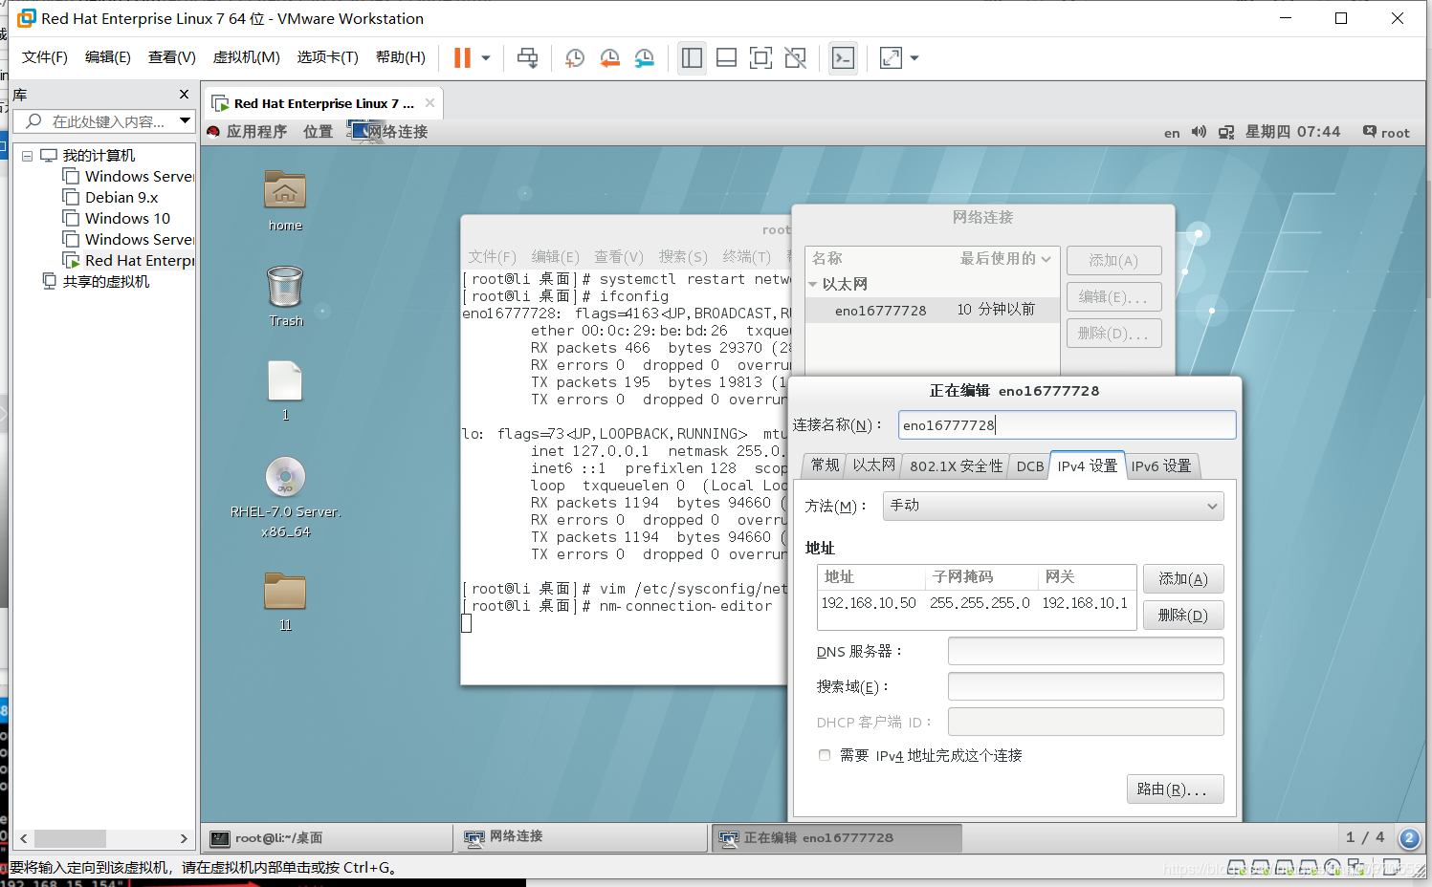The image size is (1432, 887).
Task: Open the library search filter dropdown
Action: tap(185, 121)
